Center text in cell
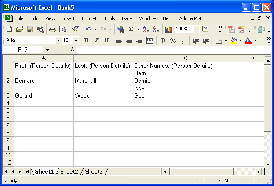The width and height of the screenshot is (274, 186). click(129, 40)
